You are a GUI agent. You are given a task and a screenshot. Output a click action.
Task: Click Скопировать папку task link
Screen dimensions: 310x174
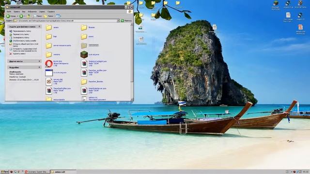(21, 38)
